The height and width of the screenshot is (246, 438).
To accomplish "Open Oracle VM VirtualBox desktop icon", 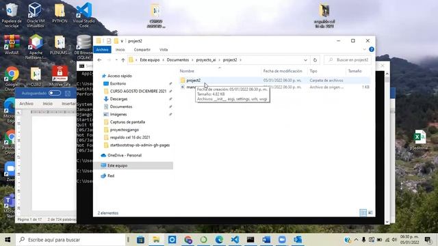I will 35,15.
